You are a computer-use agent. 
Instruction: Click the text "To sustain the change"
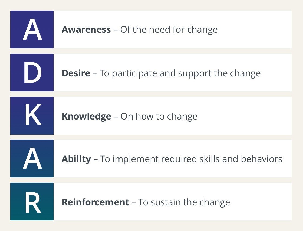click(184, 202)
